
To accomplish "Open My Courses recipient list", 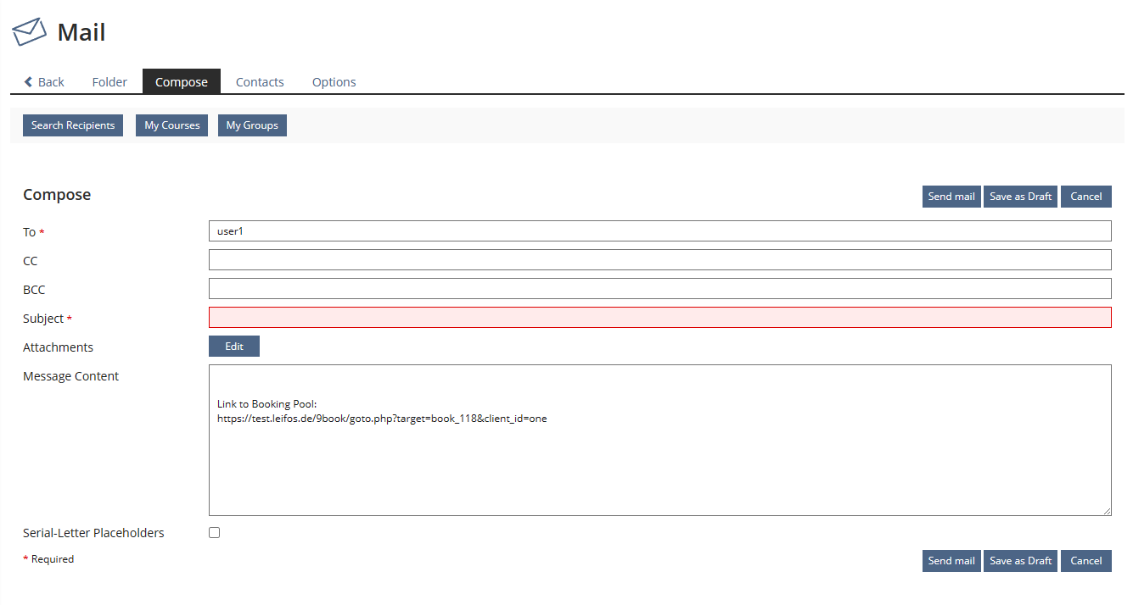I will (x=172, y=125).
